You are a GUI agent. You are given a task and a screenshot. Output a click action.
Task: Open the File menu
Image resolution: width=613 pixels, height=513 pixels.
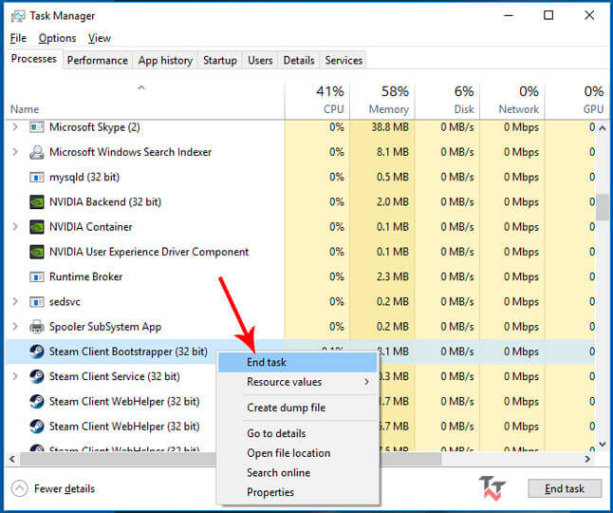[18, 38]
